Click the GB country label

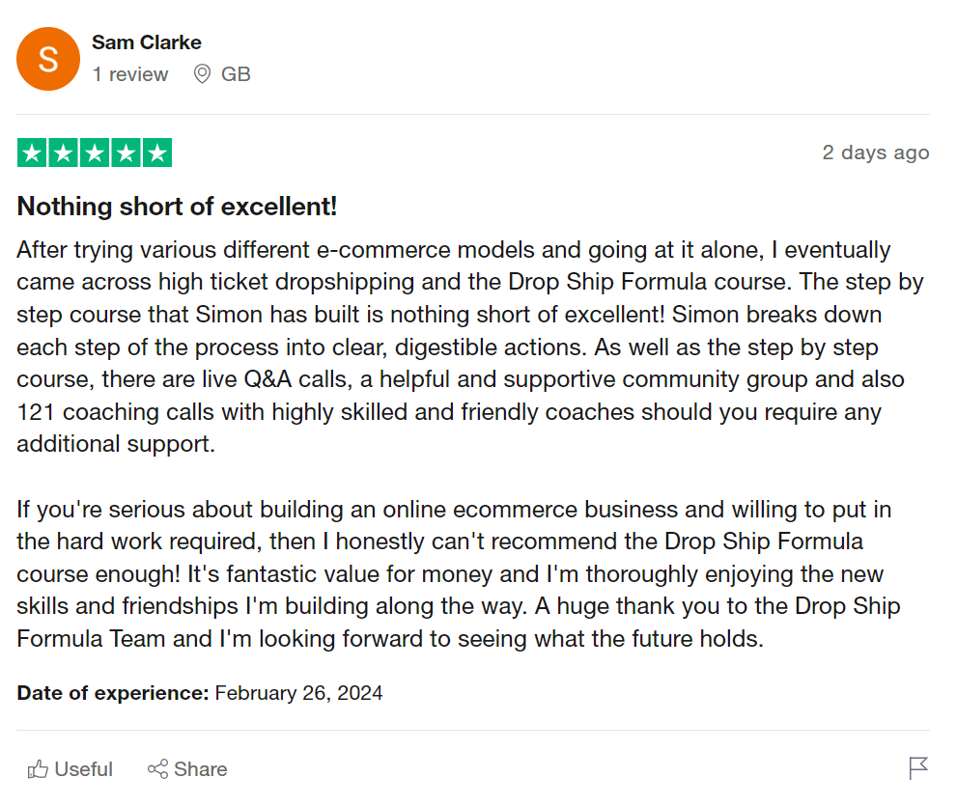click(236, 74)
